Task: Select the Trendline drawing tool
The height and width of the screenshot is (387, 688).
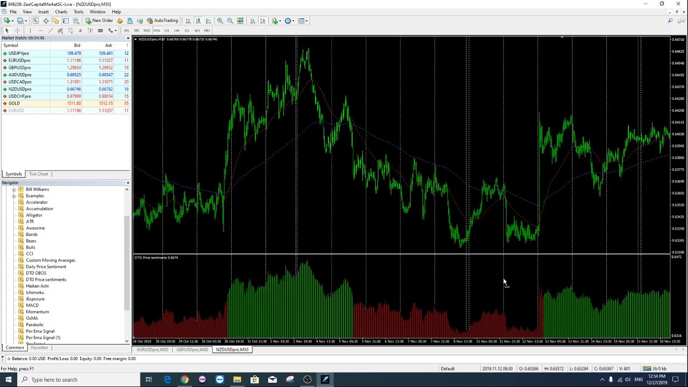Action: click(x=50, y=31)
